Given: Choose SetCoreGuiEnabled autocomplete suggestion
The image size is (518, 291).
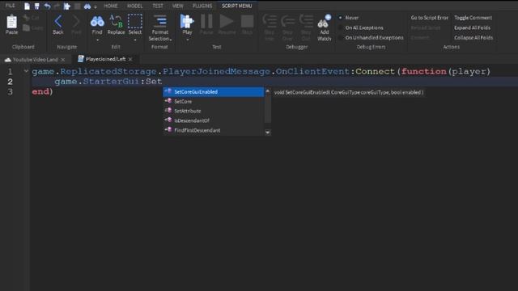Looking at the screenshot, I should pos(214,91).
